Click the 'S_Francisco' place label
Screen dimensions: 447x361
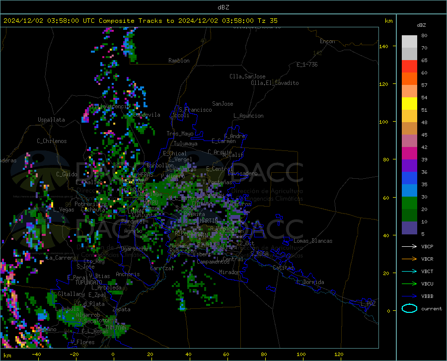click(x=195, y=110)
